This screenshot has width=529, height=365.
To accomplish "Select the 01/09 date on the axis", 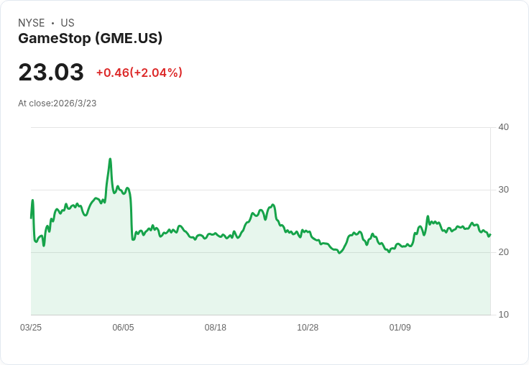I will click(400, 328).
